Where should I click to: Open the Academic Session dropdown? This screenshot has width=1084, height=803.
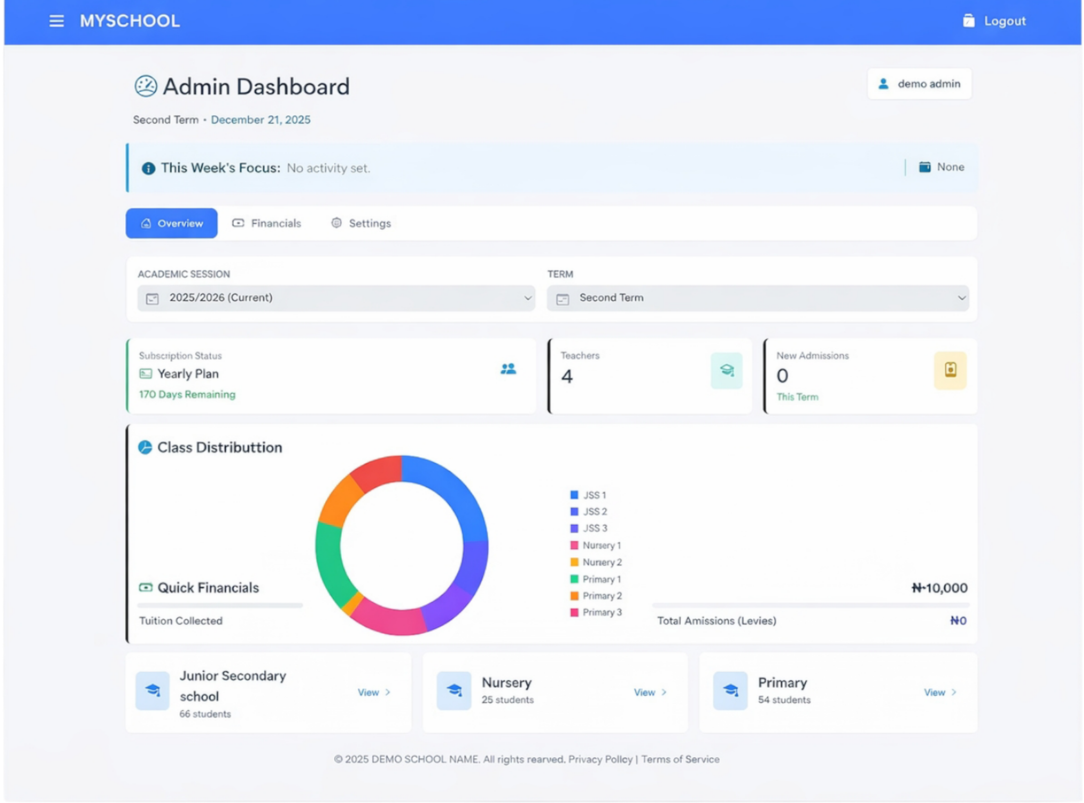(x=335, y=298)
